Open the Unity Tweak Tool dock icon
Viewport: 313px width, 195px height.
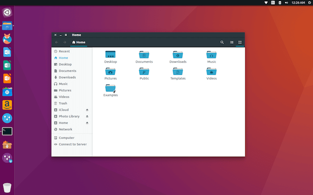click(x=7, y=158)
